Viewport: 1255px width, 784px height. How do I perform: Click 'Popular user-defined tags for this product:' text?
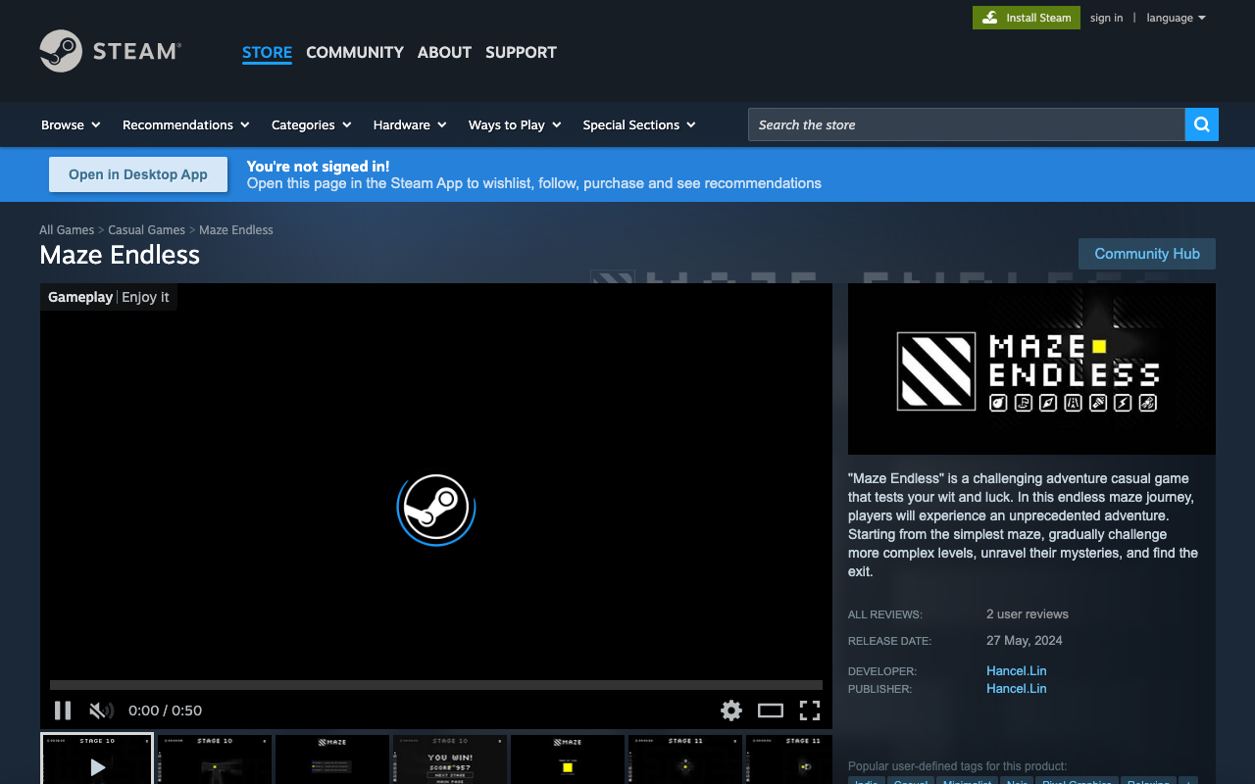(958, 766)
